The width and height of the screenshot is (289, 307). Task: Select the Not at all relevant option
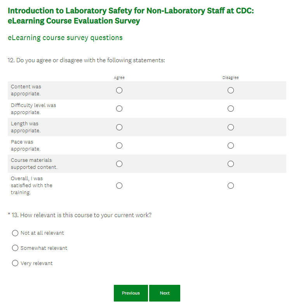(x=15, y=233)
